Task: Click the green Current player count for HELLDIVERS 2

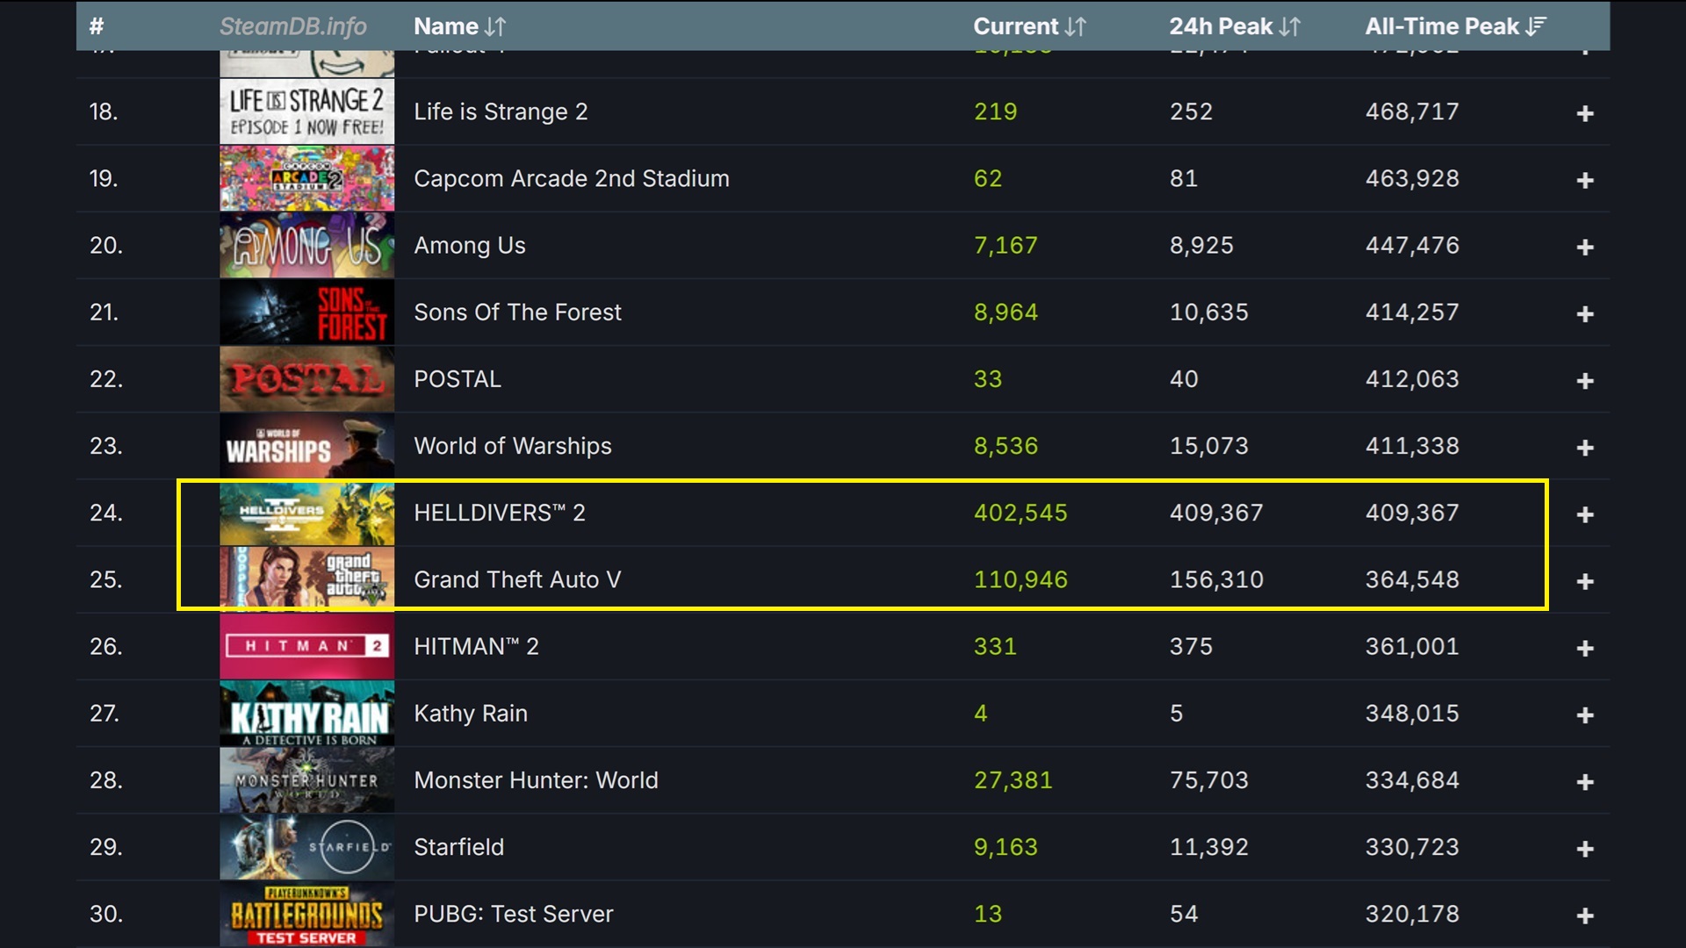Action: coord(1020,513)
